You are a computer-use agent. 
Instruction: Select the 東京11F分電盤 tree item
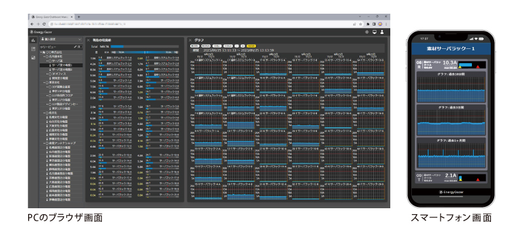pyautogui.click(x=60, y=100)
